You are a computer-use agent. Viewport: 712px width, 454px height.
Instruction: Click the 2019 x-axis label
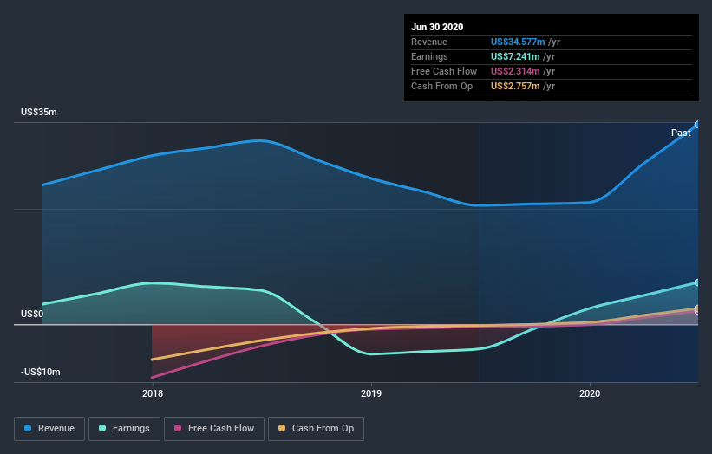click(x=371, y=393)
